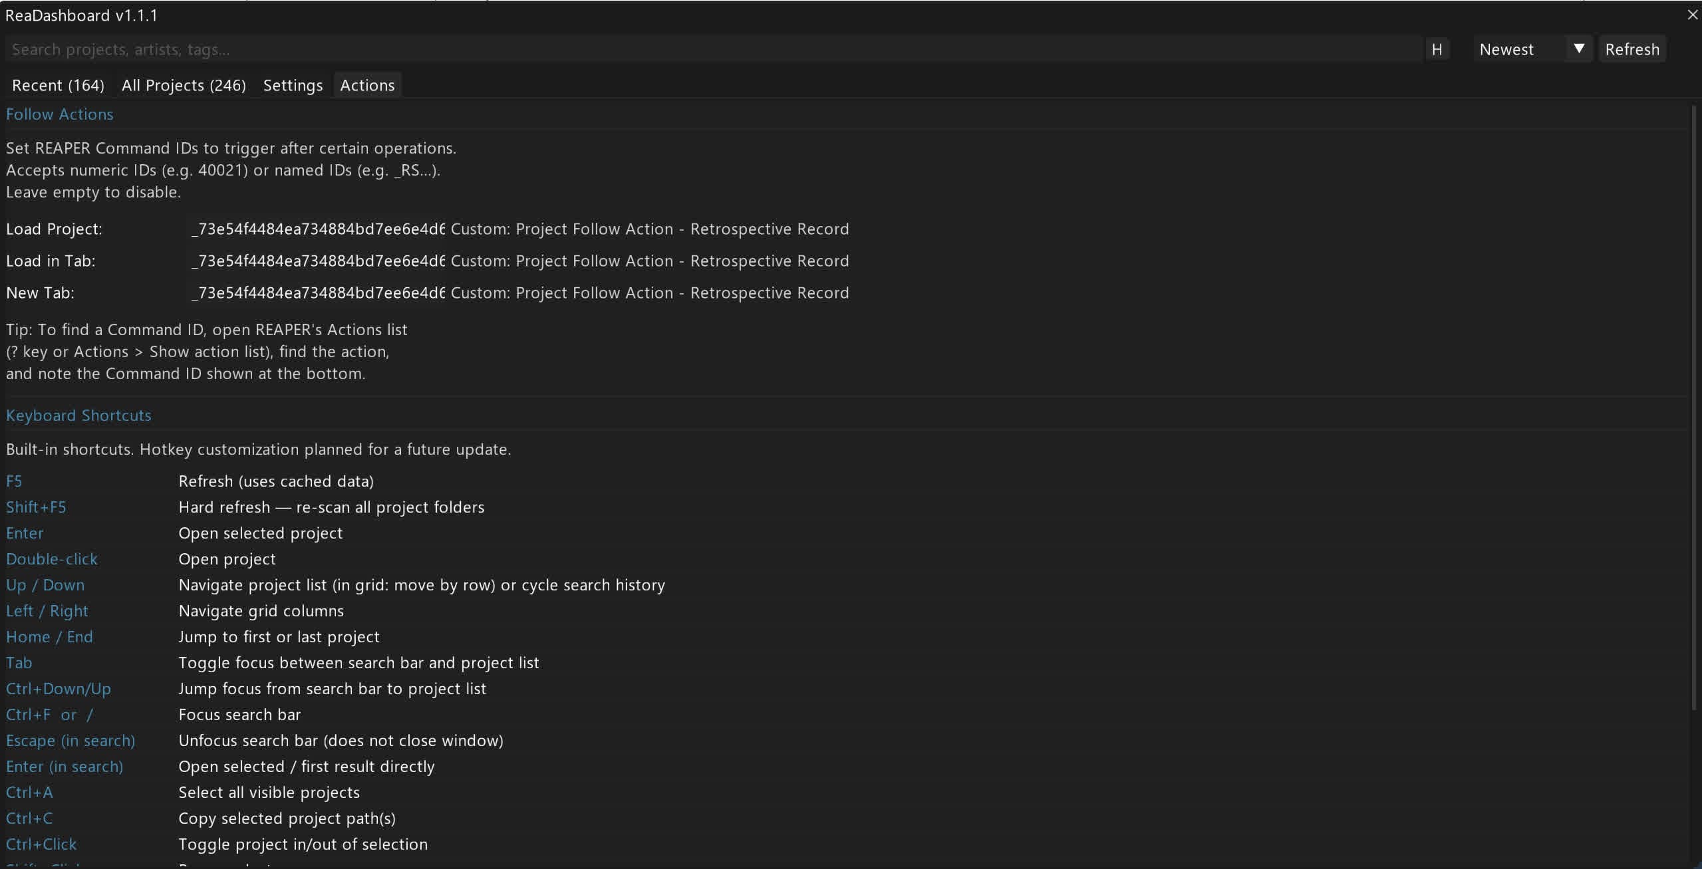The image size is (1702, 869).
Task: Click 'Hard refresh — re-scan all project folders' text
Action: click(331, 507)
